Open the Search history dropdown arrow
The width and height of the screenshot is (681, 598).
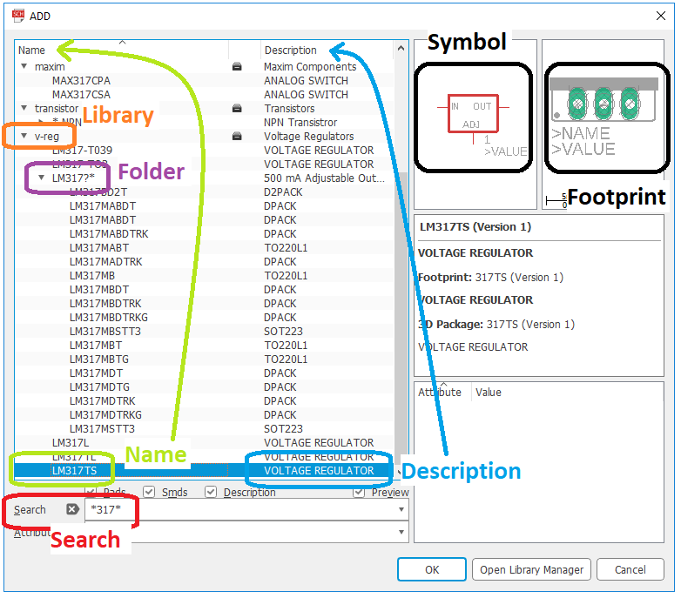coord(401,509)
